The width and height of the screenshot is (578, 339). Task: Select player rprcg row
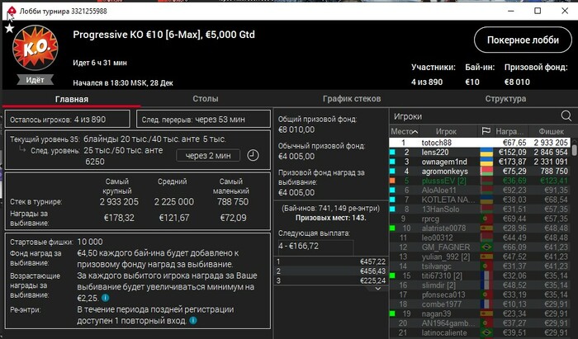480,219
